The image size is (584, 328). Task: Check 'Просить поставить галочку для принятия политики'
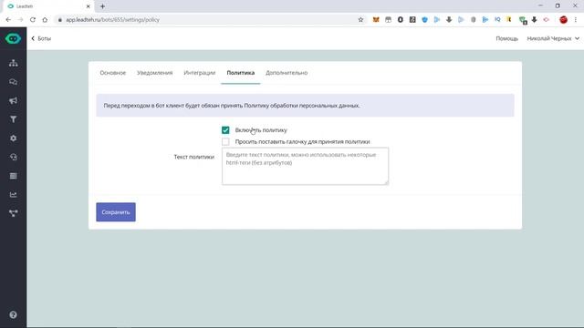[x=225, y=142]
